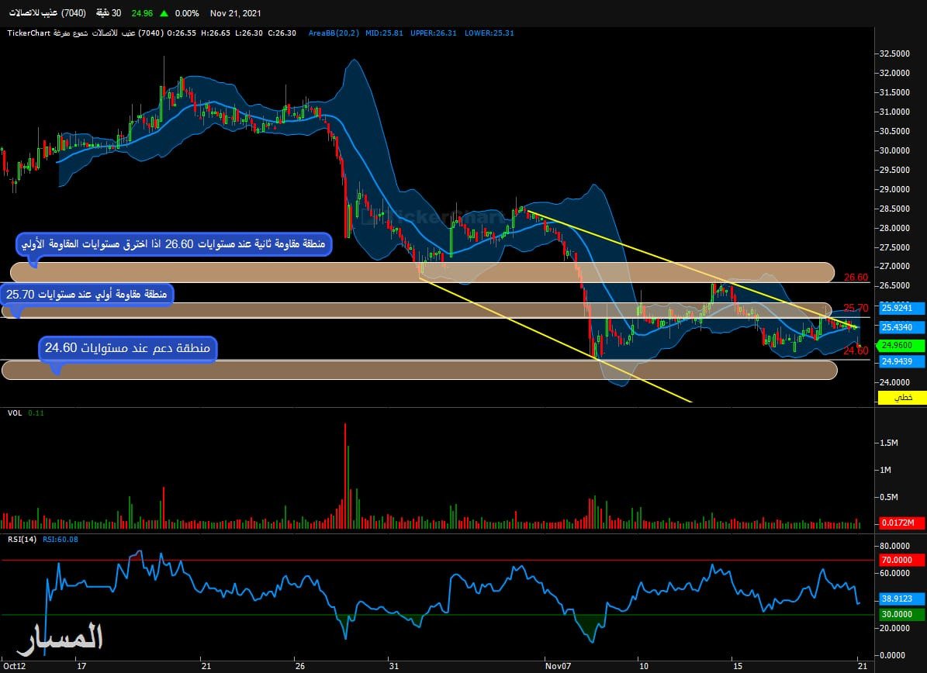Click the LOWER:25.31 Bollinger value
This screenshot has height=673, width=927.
(x=489, y=33)
